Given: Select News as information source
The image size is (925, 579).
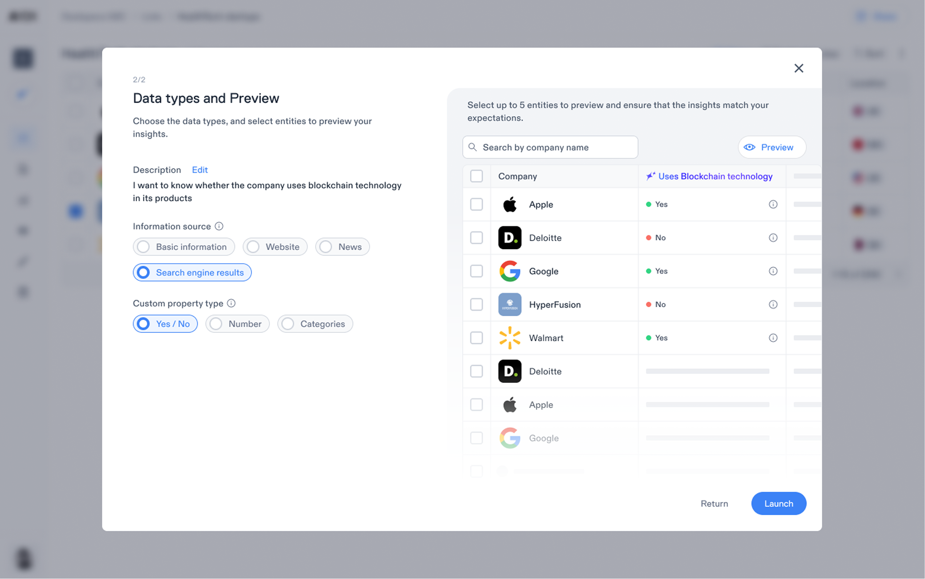Looking at the screenshot, I should click(342, 246).
